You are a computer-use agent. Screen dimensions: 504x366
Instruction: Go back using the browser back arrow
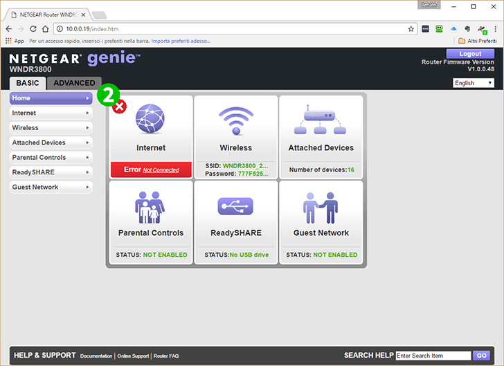9,29
